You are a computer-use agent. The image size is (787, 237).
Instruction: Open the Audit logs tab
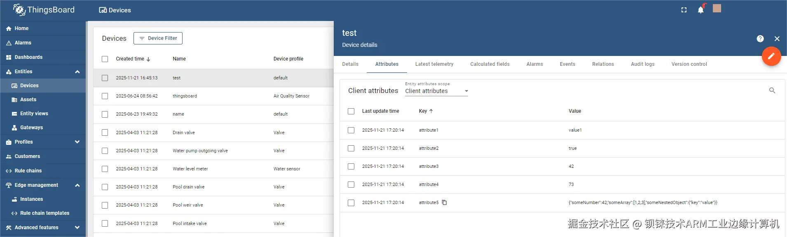642,64
